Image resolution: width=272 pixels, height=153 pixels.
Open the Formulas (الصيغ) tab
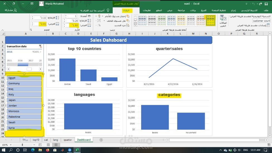point(204,10)
